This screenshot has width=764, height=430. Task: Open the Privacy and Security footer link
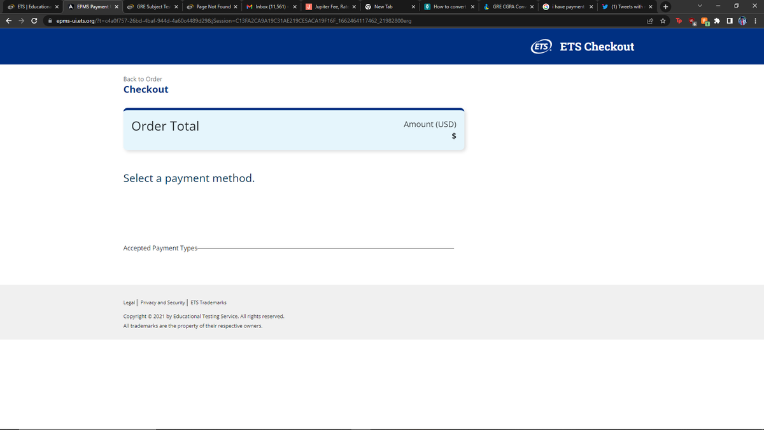[162, 303]
